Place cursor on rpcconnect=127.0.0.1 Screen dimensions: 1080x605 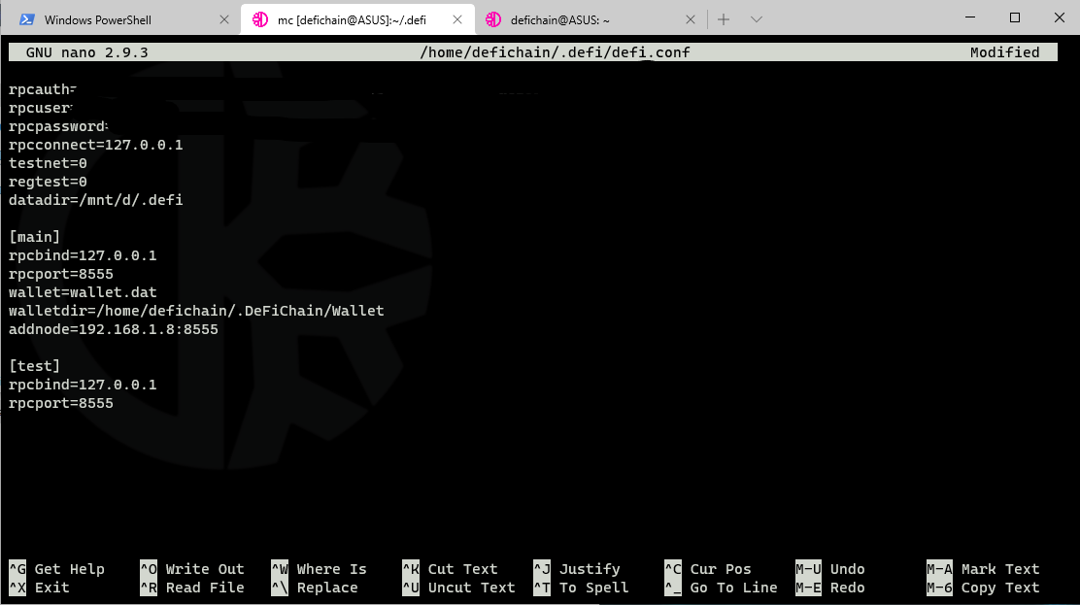tap(96, 145)
